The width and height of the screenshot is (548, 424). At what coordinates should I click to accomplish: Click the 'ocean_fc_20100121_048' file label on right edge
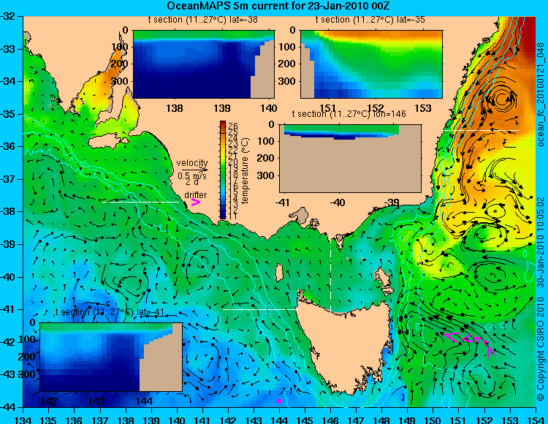point(541,95)
